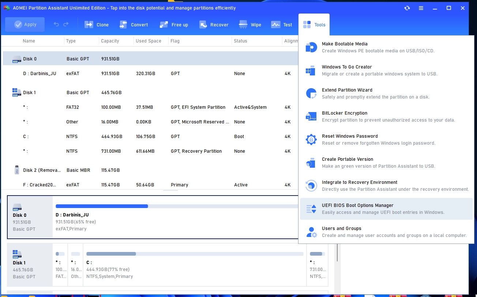The image size is (477, 297).
Task: Click the Apply button
Action: click(25, 25)
